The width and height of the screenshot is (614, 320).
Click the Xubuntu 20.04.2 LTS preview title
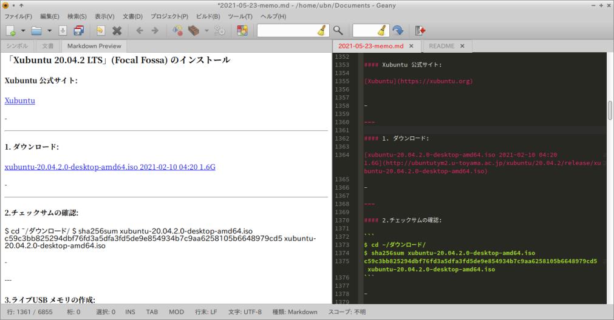pyautogui.click(x=117, y=60)
